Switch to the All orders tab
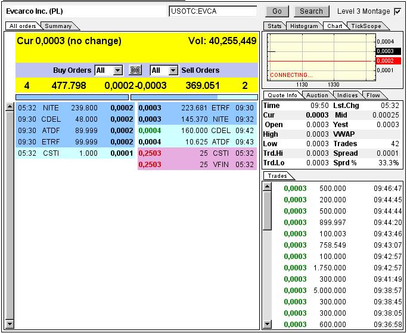This screenshot has width=407, height=333. (x=23, y=26)
